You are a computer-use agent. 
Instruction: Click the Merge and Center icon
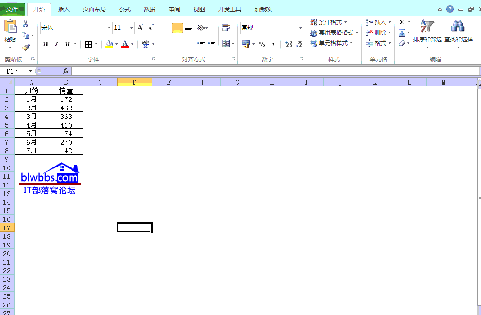pyautogui.click(x=226, y=43)
